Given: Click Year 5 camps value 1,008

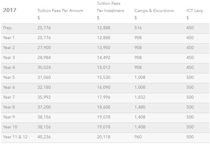Looking at the screenshot, I should click(140, 77).
